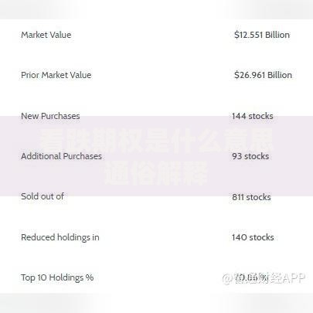Select the $26.961 Billion figure
Screen dimensions: 313x313
click(263, 75)
